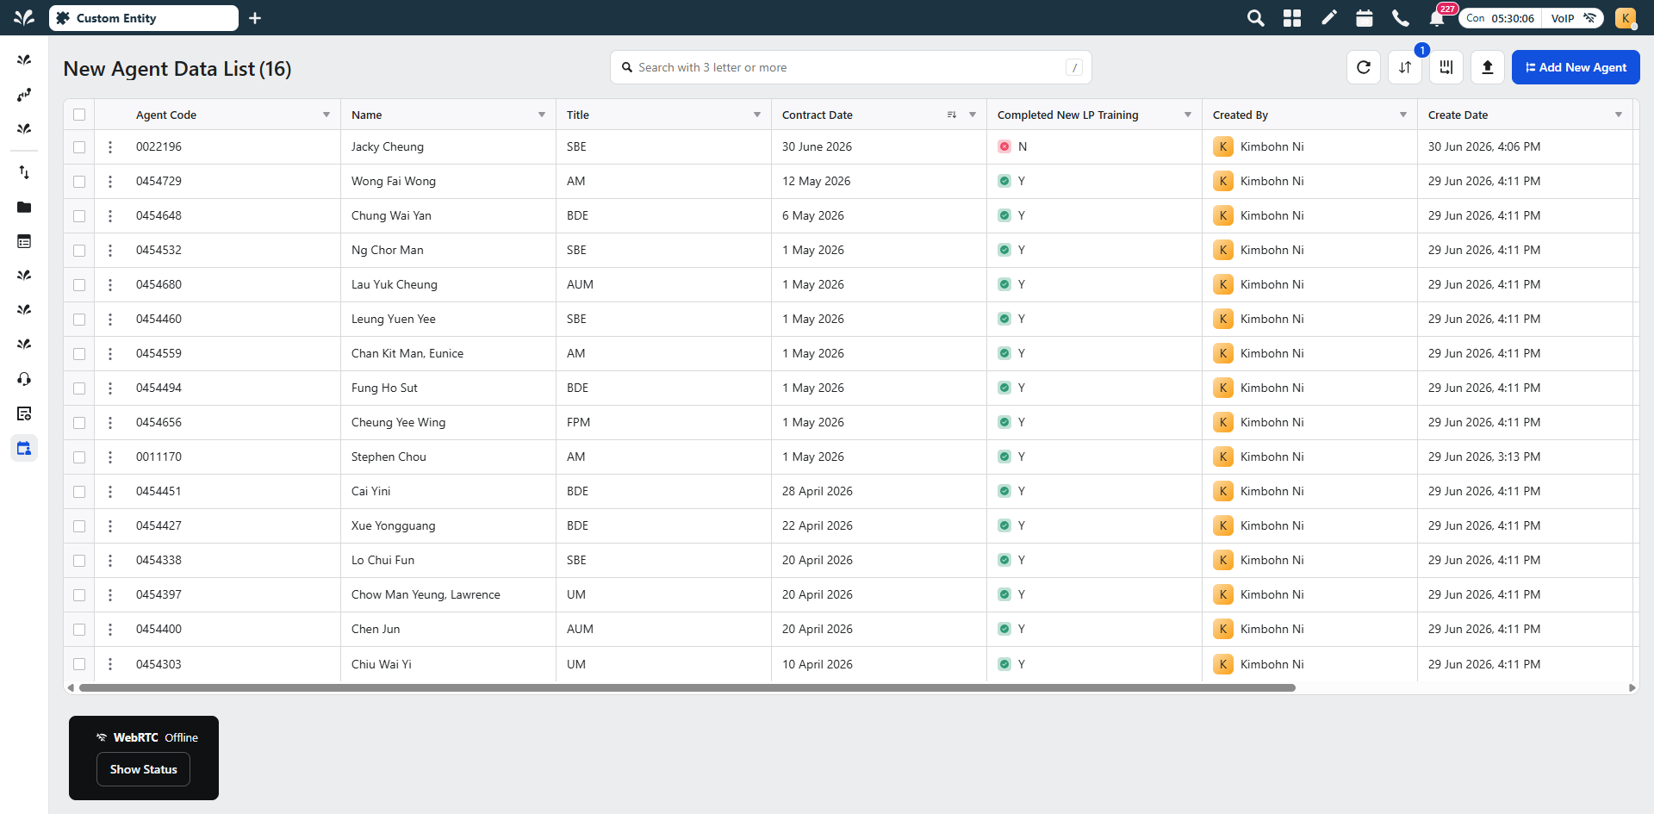Refresh the agent data list
The image size is (1654, 814).
coord(1364,67)
